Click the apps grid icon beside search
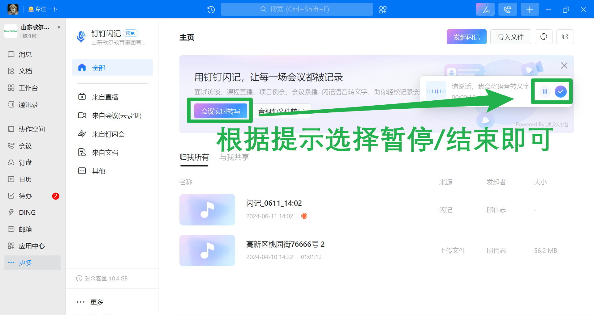Viewport: 594px width, 315px height. pos(383,10)
